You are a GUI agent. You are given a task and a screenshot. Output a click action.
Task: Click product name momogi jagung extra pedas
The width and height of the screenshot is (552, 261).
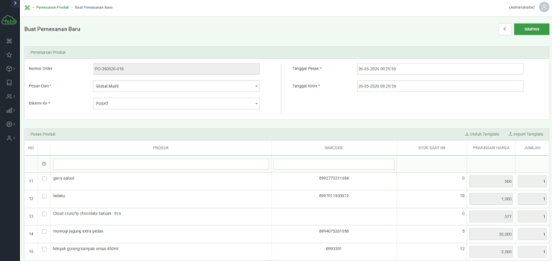(x=78, y=231)
